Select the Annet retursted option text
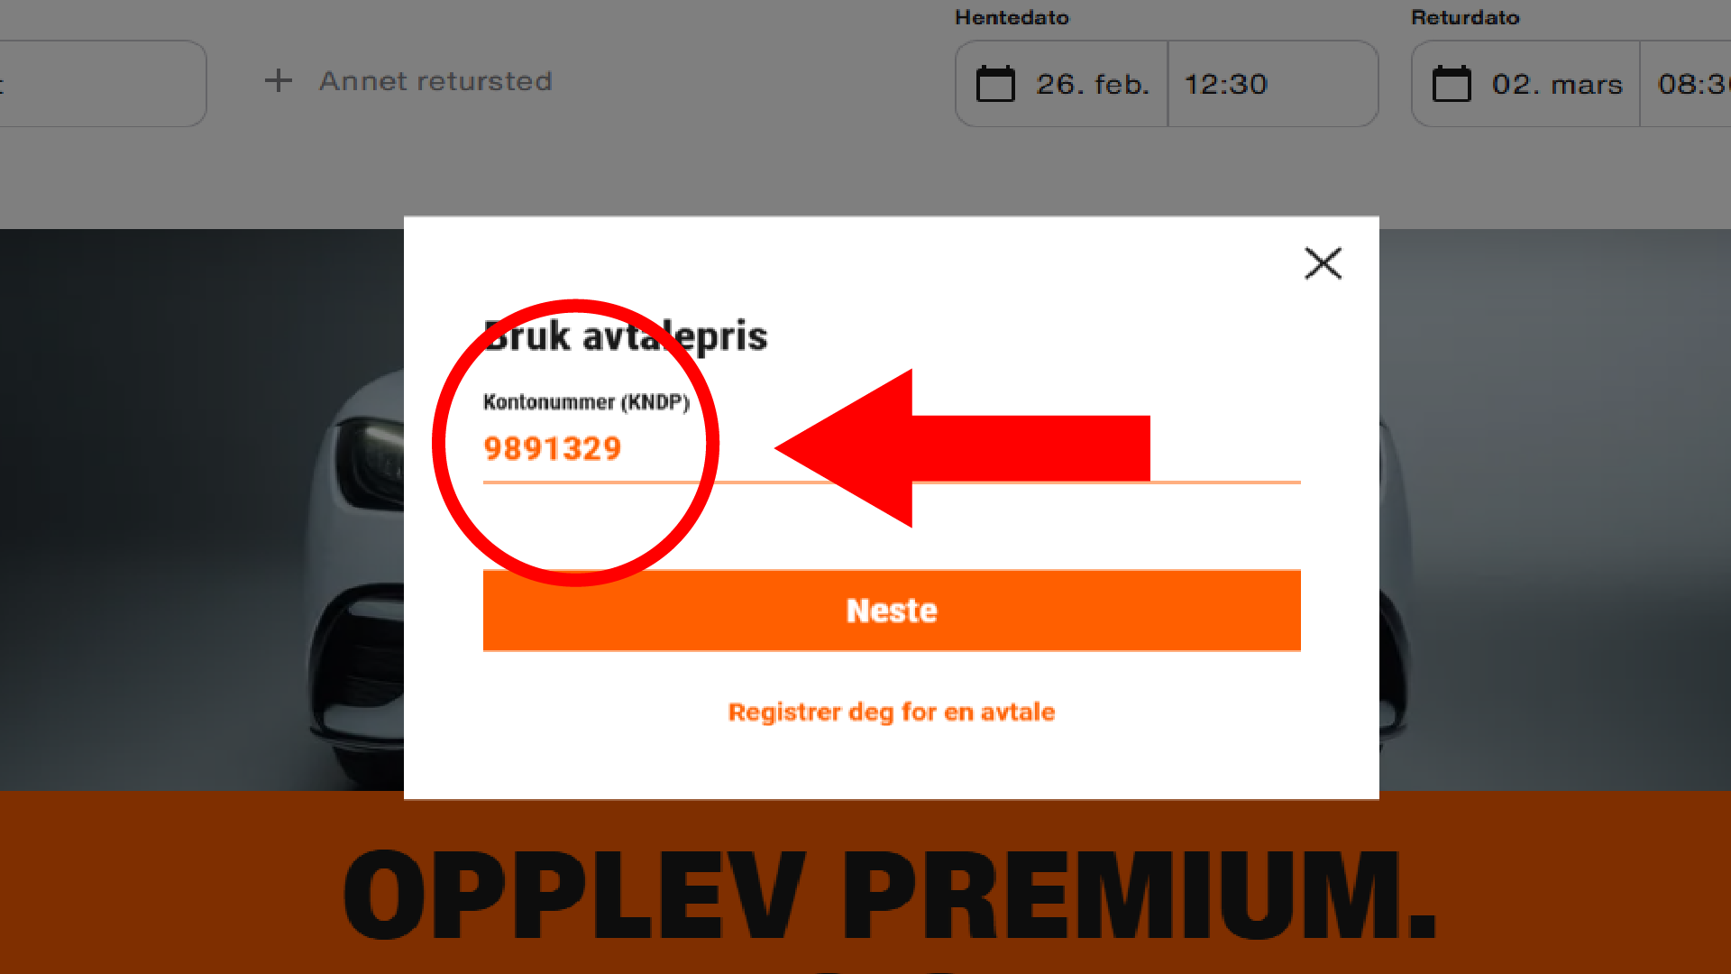1731x974 pixels. coord(435,81)
